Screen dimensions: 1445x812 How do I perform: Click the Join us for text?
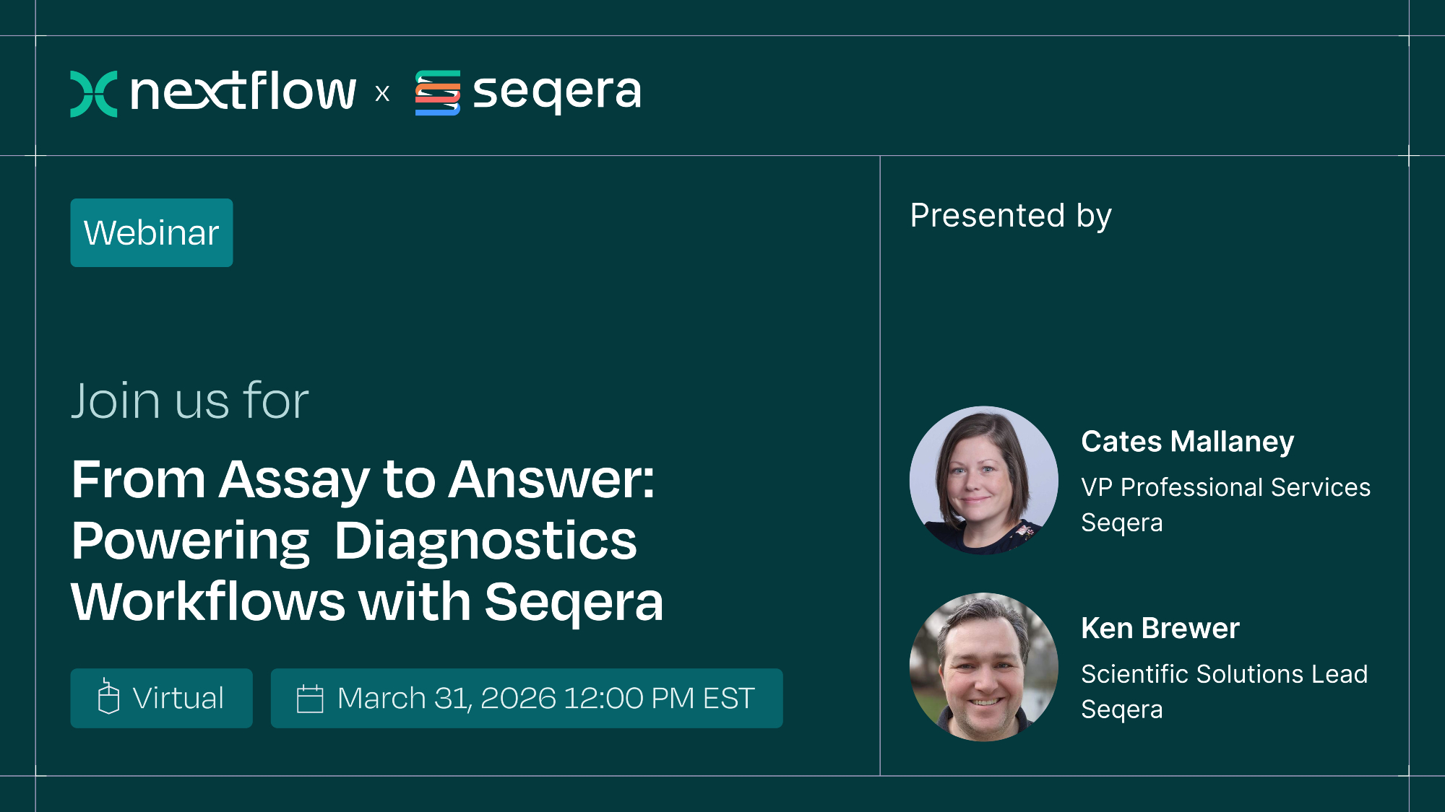point(190,401)
